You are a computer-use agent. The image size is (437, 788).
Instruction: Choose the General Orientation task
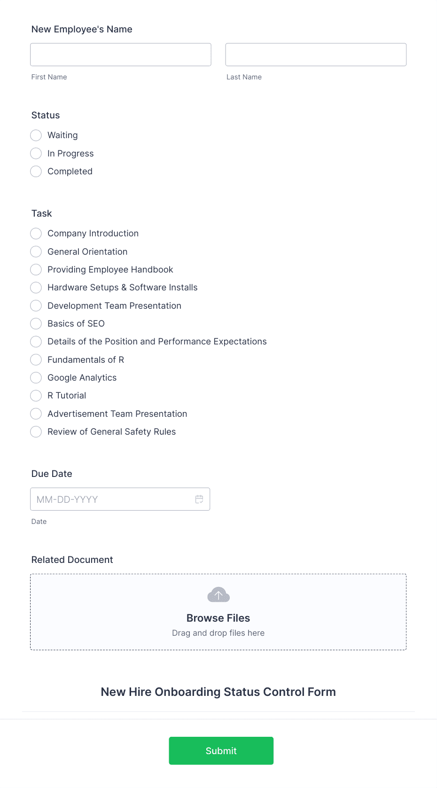point(36,252)
